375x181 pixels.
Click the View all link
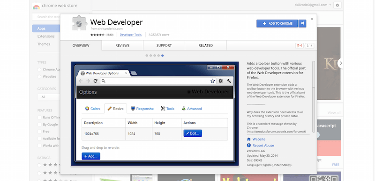(x=334, y=112)
